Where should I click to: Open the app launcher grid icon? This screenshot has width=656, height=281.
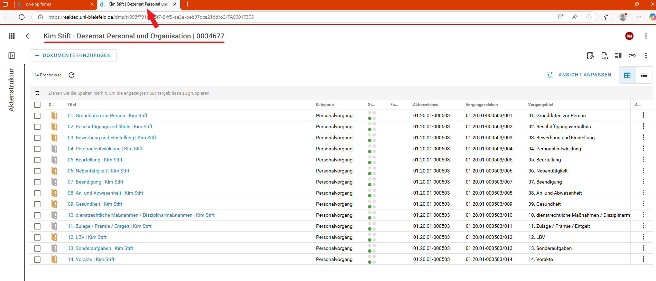coord(12,36)
